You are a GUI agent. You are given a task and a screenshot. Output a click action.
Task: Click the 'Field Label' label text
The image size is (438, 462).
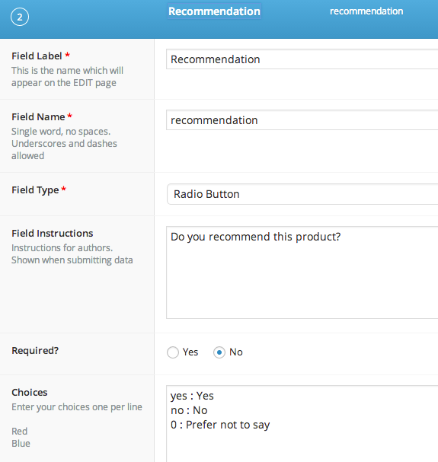coord(37,56)
